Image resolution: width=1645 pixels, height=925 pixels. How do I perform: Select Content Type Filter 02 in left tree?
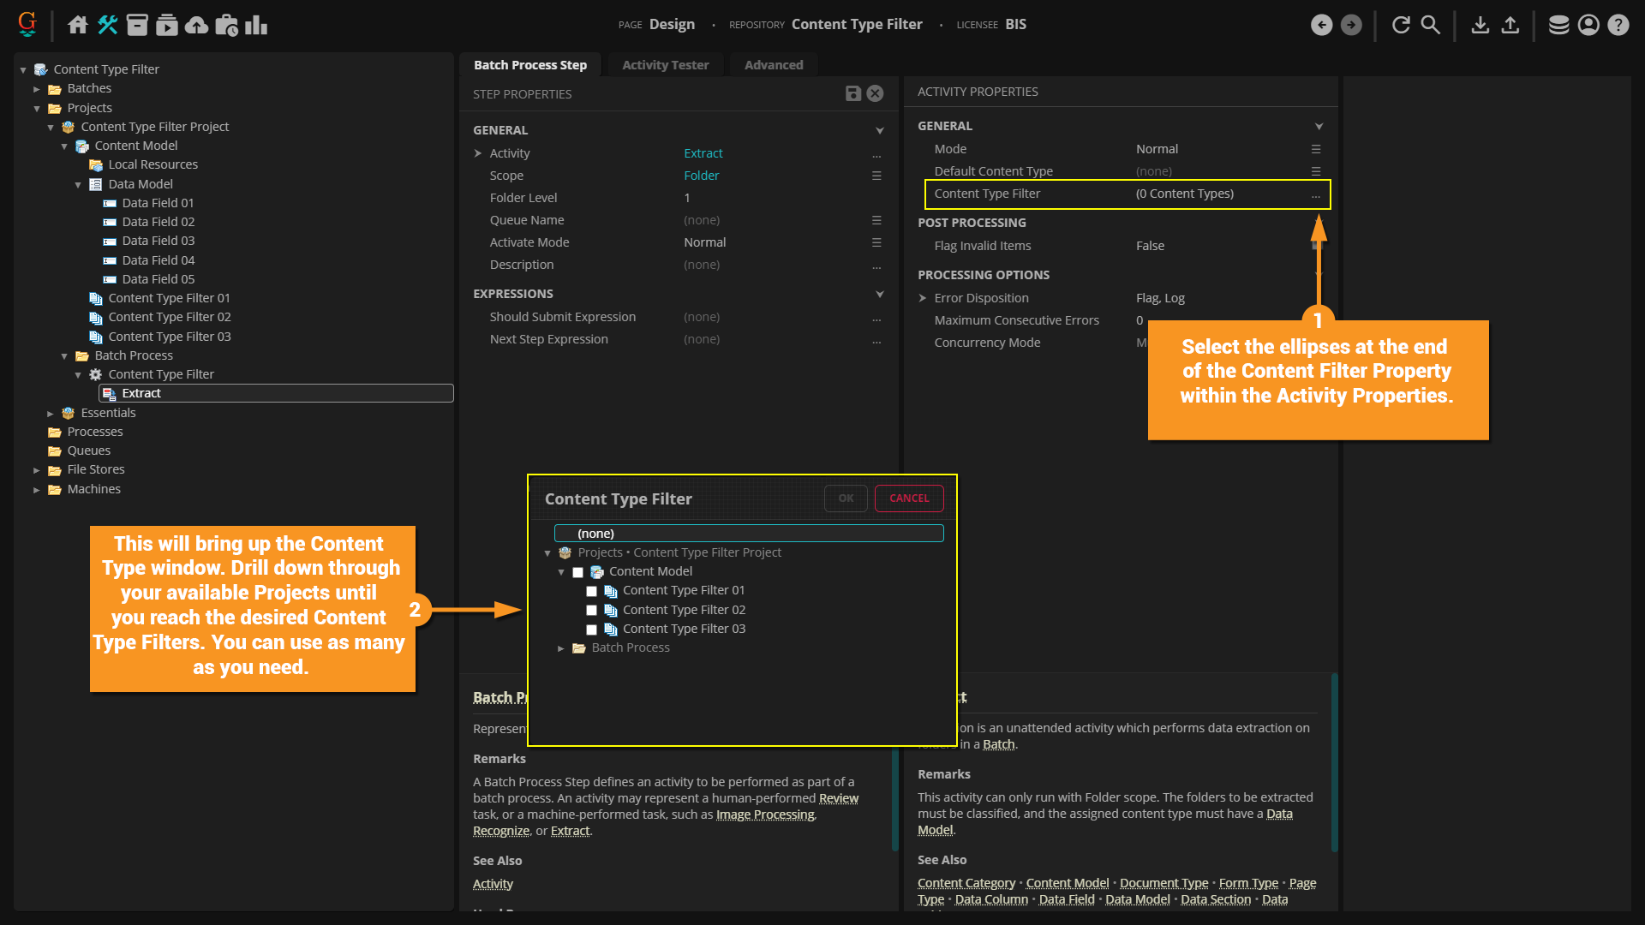(169, 317)
